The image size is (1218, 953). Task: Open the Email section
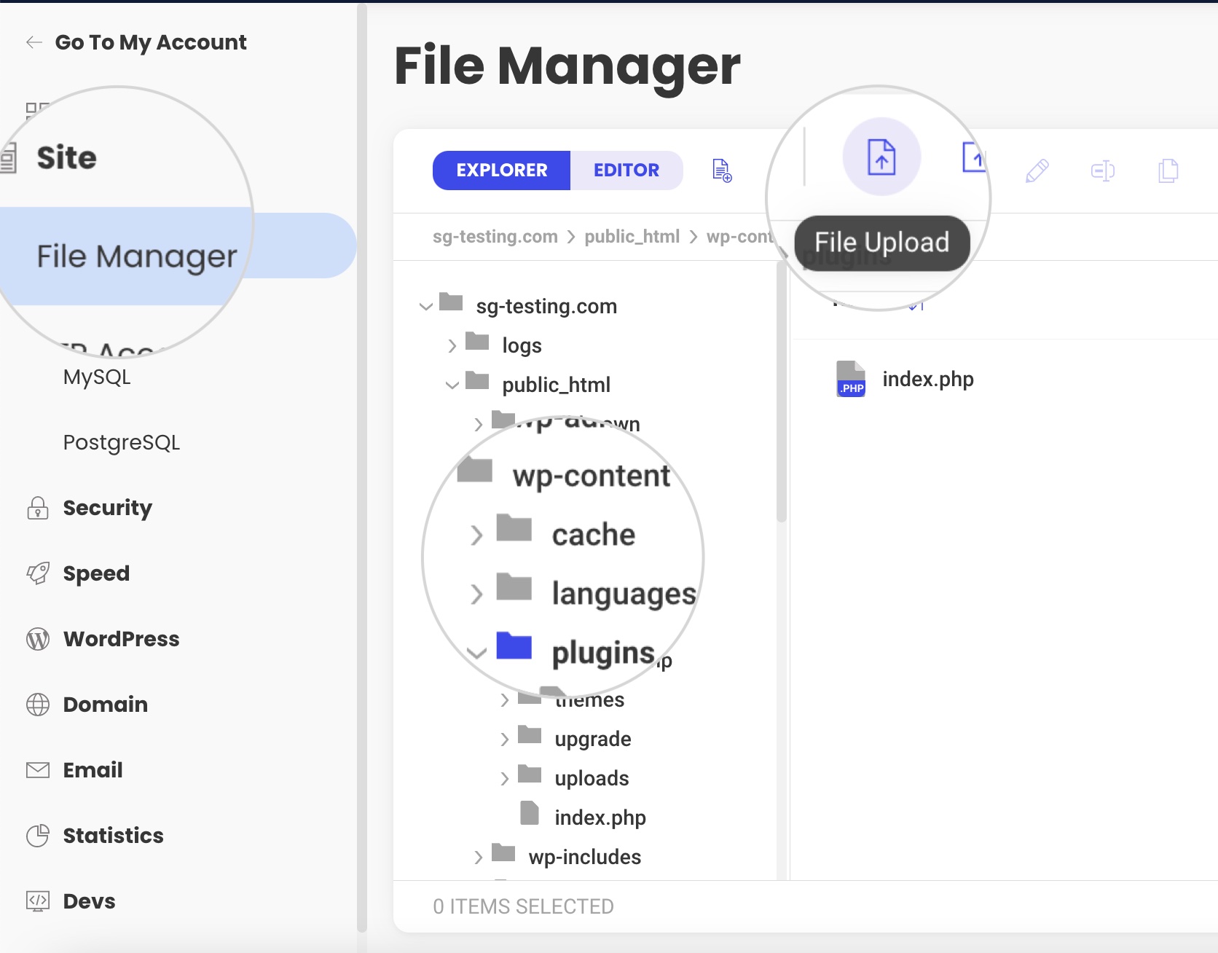click(x=93, y=770)
